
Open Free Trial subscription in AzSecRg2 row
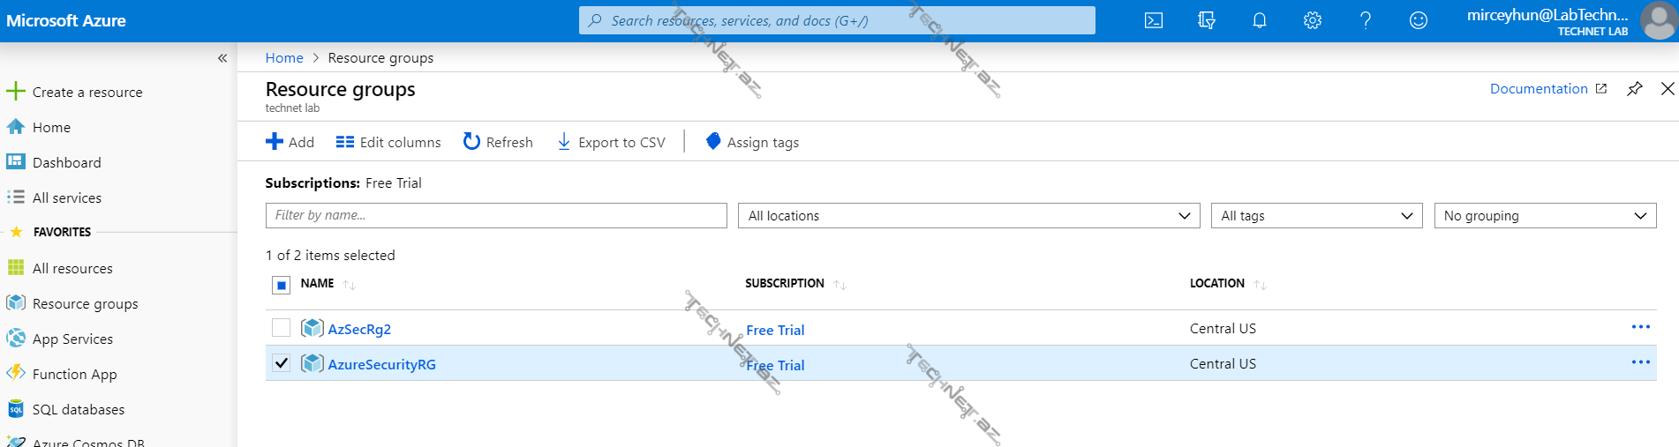click(775, 330)
